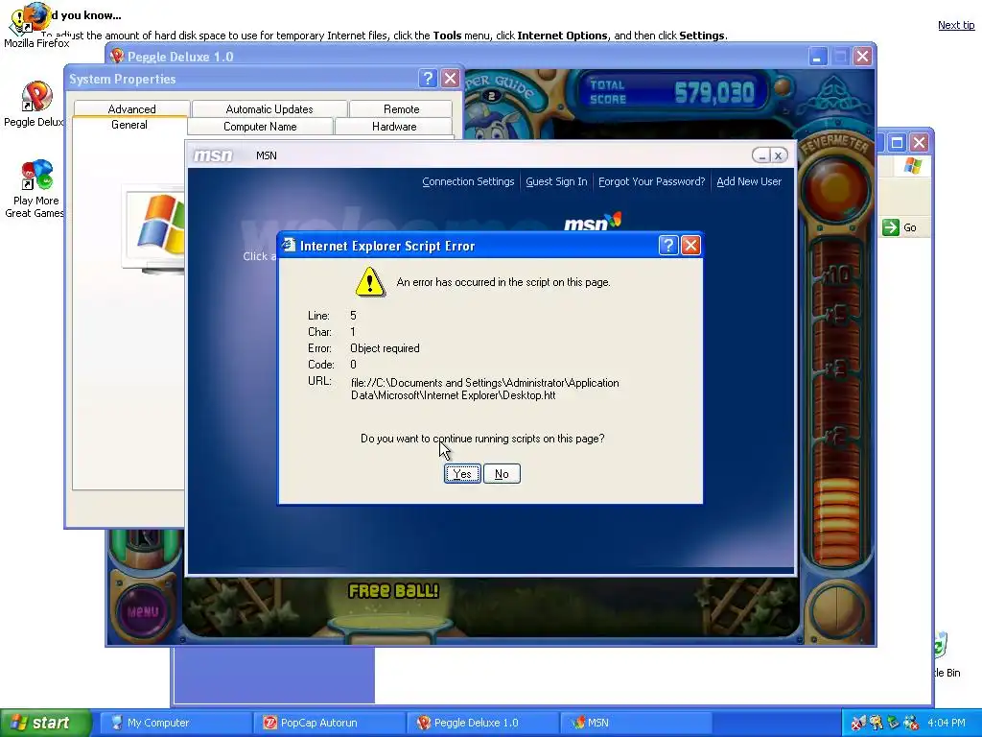Close the System Properties window
The image size is (982, 737).
click(x=450, y=79)
